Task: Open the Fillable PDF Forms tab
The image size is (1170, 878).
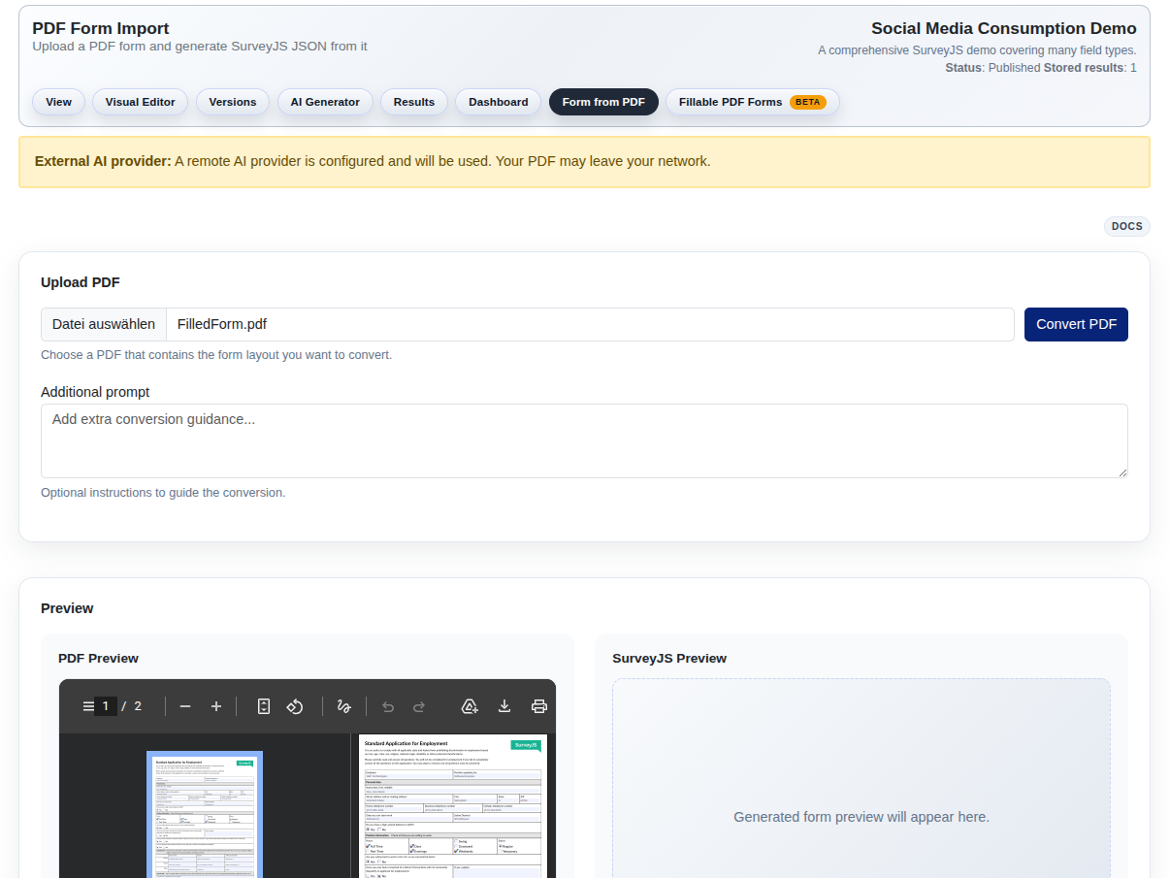Action: point(752,102)
